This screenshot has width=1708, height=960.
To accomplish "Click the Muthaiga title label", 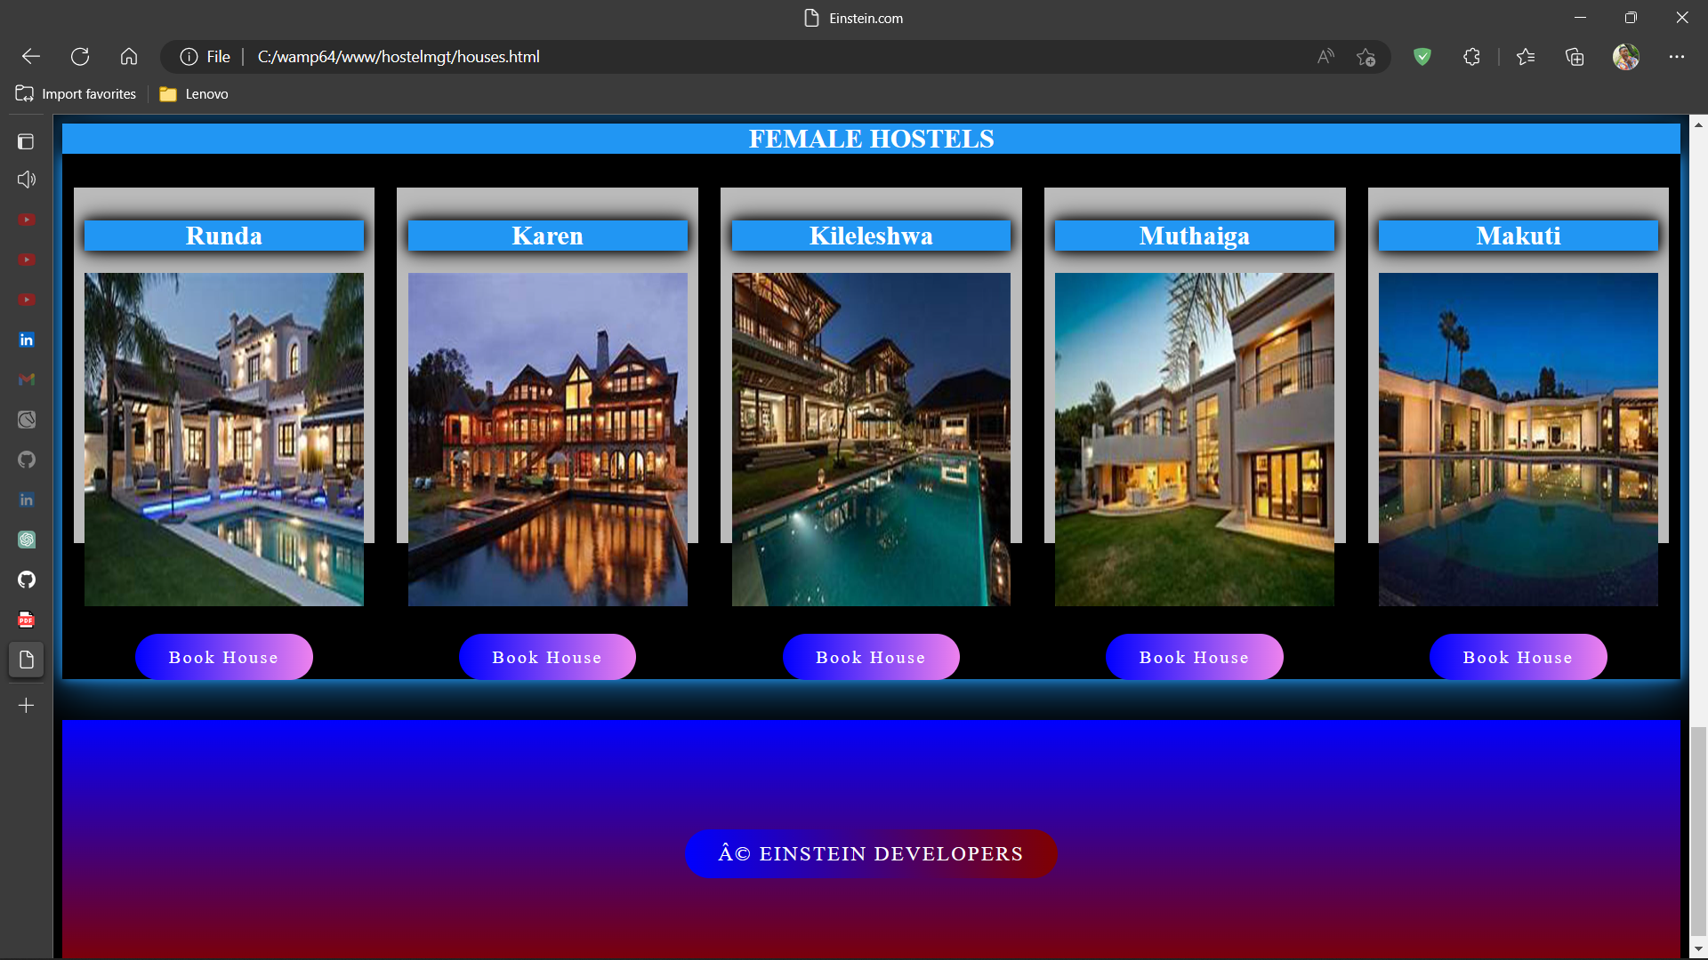I will click(x=1195, y=236).
